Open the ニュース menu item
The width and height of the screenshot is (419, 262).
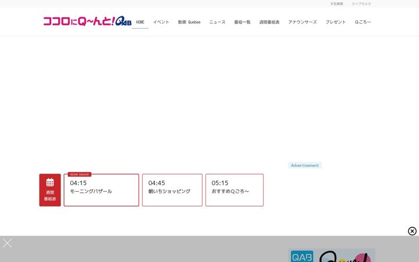click(217, 22)
